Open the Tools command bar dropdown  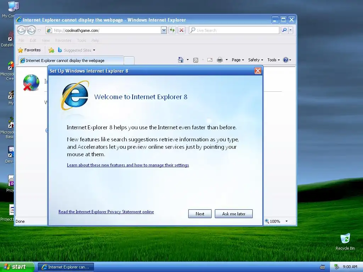click(x=273, y=60)
